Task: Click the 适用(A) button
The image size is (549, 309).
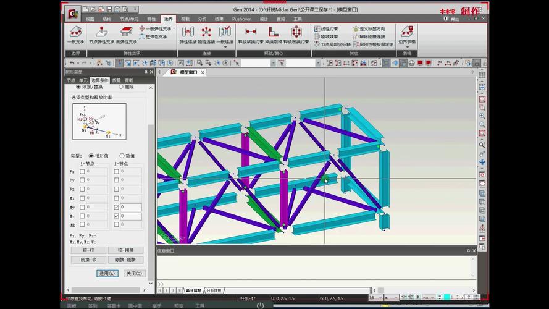Action: point(107,273)
